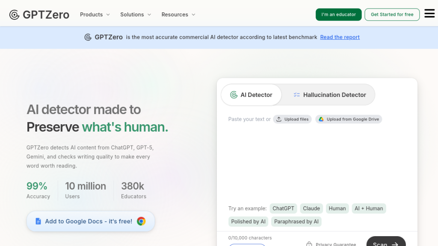The height and width of the screenshot is (246, 438).
Task: Switch to the Hallucination Detector tab
Action: 329,95
